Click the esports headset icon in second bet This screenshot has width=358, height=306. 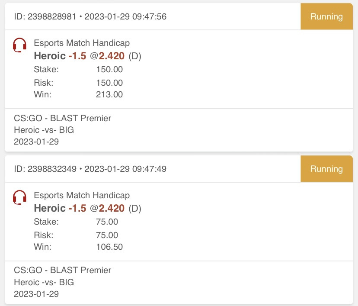coord(19,197)
